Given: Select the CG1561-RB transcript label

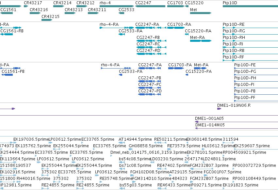Looking at the screenshot, I should [12, 31].
